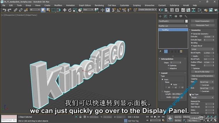
Task: Toggle Interpolation Optimize checkbox
Action: click(x=168, y=65)
